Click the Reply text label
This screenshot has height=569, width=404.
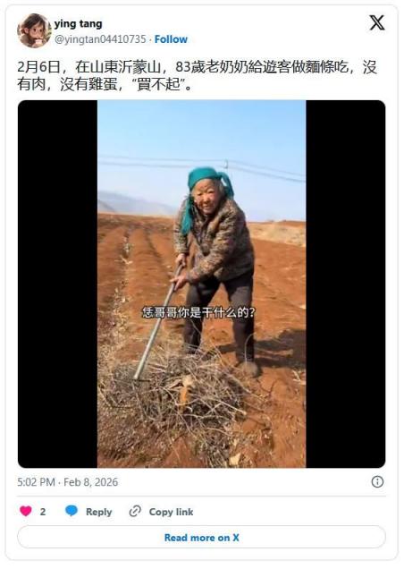pyautogui.click(x=98, y=512)
